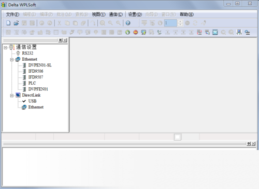Image resolution: width=259 pixels, height=189 pixels.
Task: Click the monitor-with-lightbulb online mode icon
Action: pos(143,32)
